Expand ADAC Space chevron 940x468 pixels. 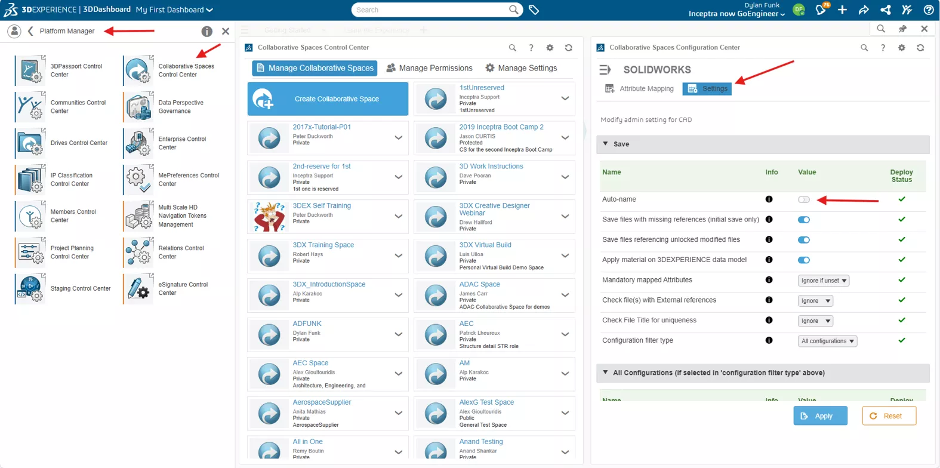[x=565, y=295]
